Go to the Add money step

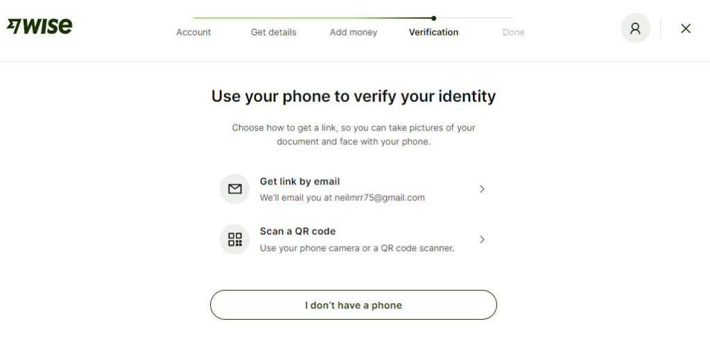354,32
